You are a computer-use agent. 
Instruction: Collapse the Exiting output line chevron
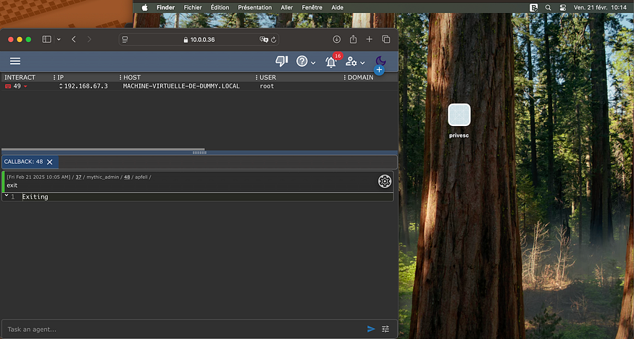[6, 196]
